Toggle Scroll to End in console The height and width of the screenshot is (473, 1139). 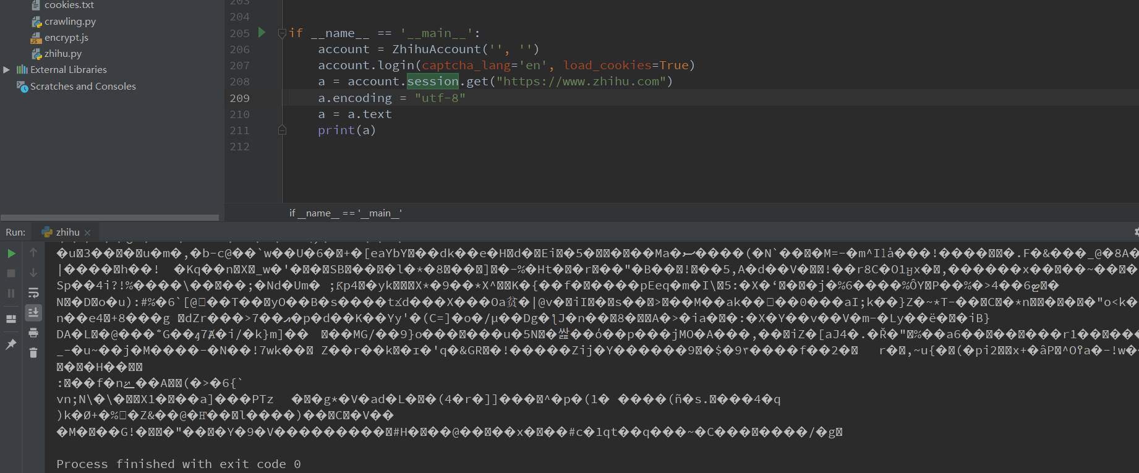[33, 313]
